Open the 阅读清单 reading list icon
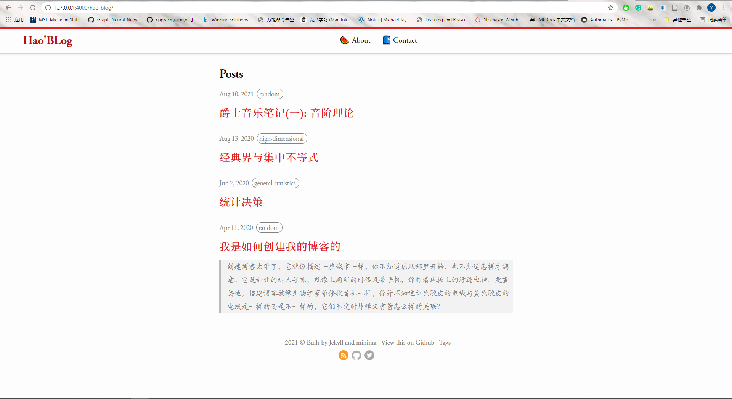 (702, 20)
